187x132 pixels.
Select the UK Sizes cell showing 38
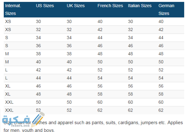[x=69, y=54]
